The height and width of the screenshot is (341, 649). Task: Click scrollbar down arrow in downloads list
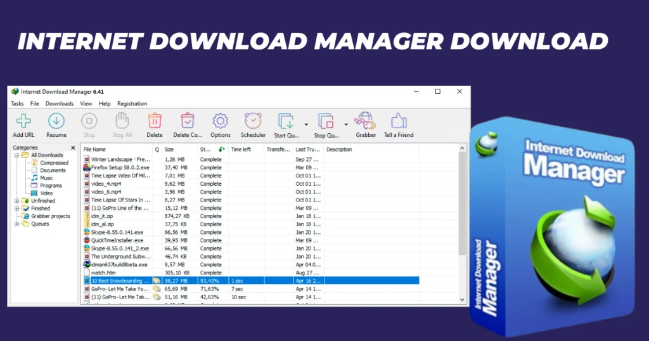click(462, 300)
